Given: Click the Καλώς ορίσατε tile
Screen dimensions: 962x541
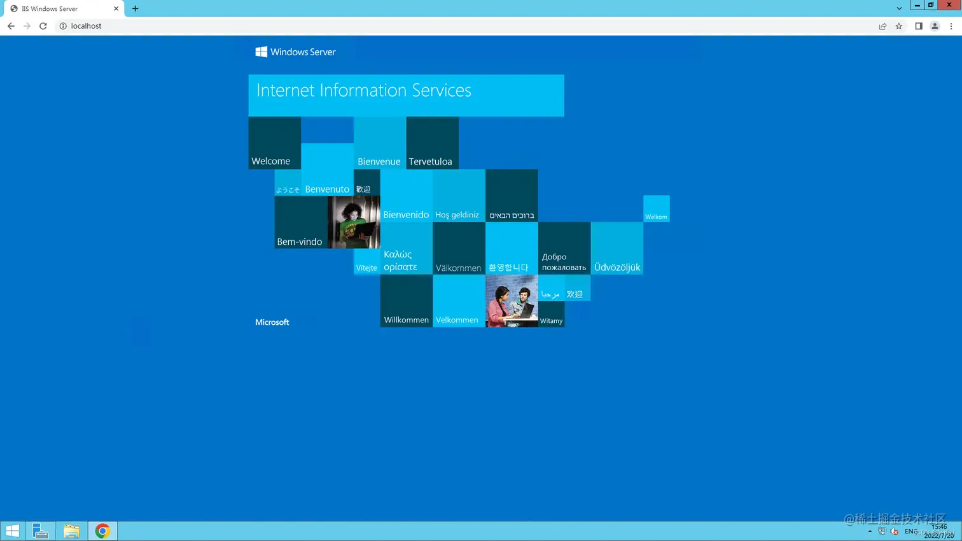Looking at the screenshot, I should pos(406,249).
